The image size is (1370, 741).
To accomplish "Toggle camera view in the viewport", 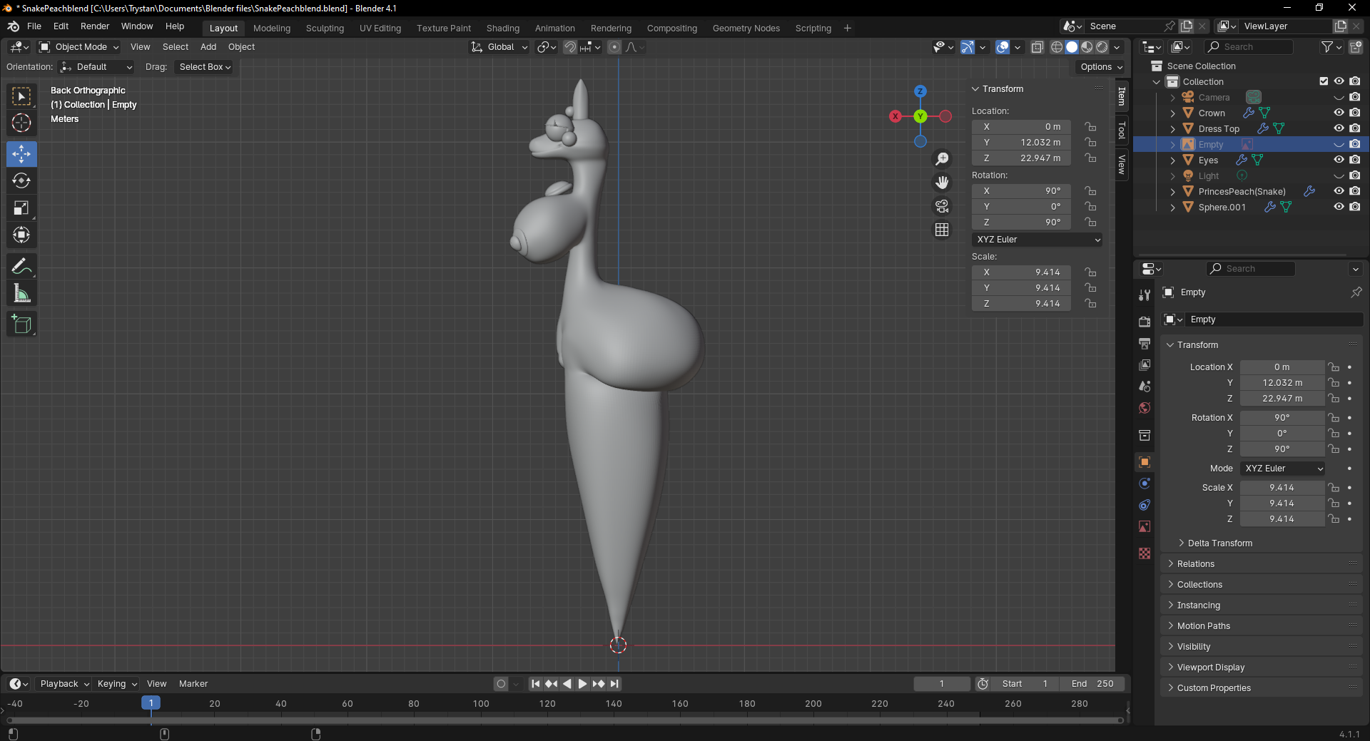I will click(942, 206).
